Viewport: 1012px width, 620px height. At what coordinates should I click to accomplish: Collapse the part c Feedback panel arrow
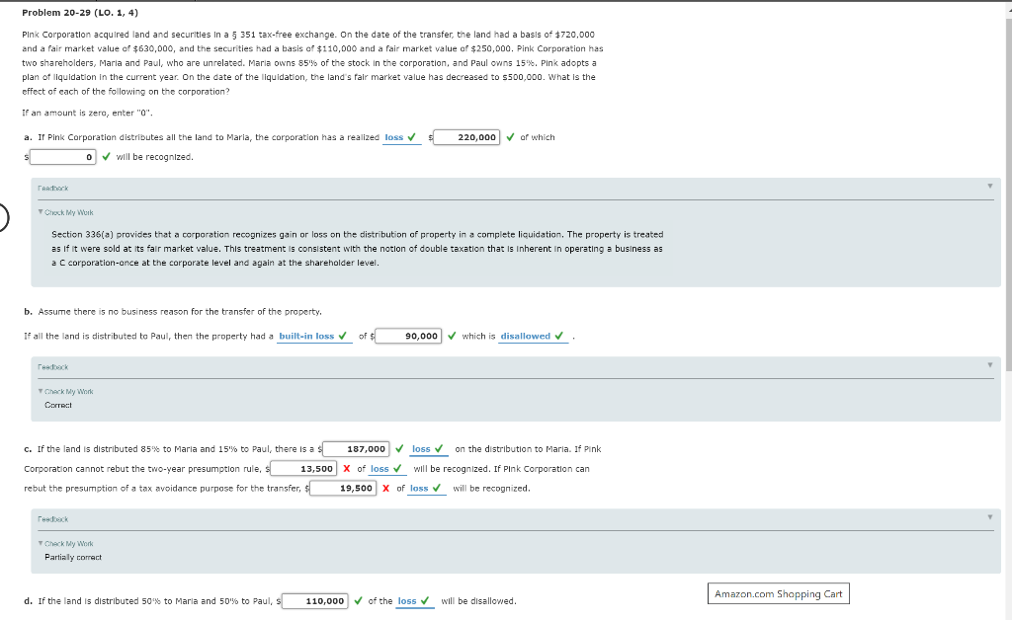989,517
